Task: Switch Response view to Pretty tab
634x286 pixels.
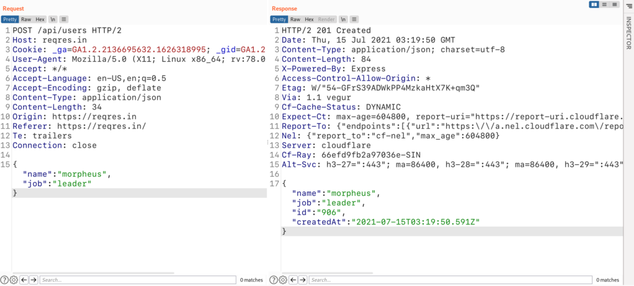Action: pos(279,19)
